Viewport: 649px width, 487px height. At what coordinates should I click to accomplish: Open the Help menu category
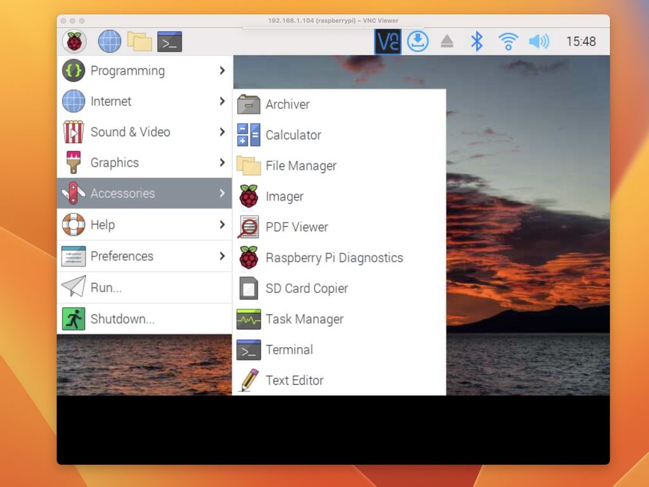coord(145,224)
